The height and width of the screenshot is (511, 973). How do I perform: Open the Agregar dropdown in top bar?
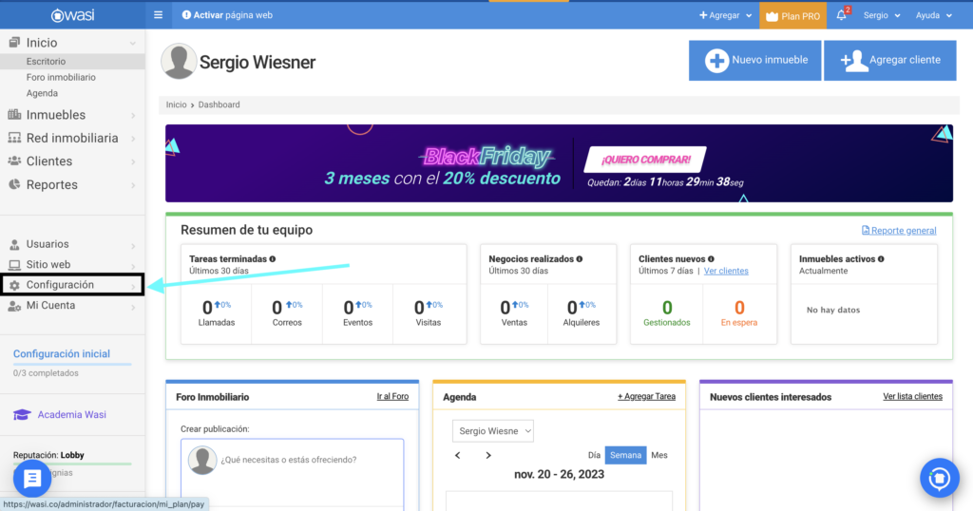(725, 15)
